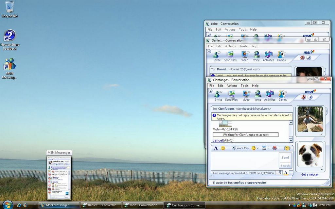Click the file transfer progress bar
The height and width of the screenshot is (209, 335).
(246, 135)
